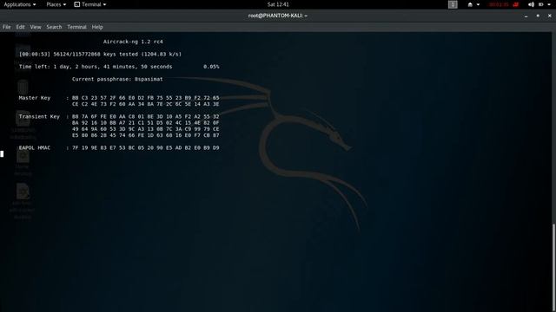Click the terminal vertical scrollbar
The width and height of the screenshot is (556, 312).
[554, 268]
